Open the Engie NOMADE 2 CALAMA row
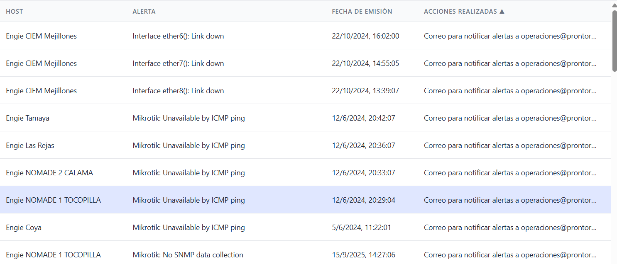617x264 pixels. click(49, 173)
